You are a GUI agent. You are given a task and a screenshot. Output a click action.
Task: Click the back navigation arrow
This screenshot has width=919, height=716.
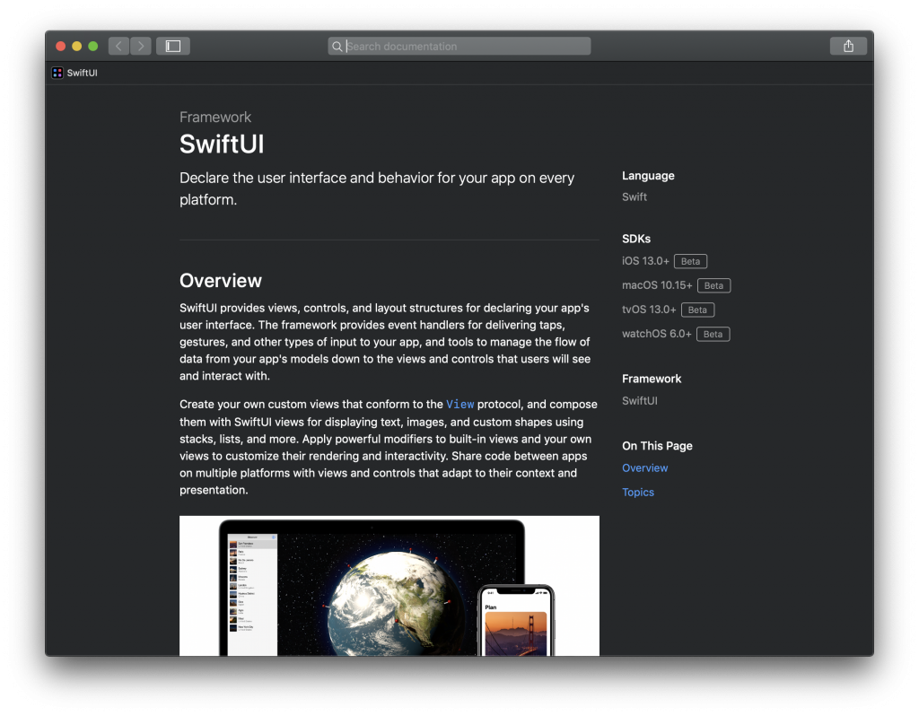[x=118, y=45]
